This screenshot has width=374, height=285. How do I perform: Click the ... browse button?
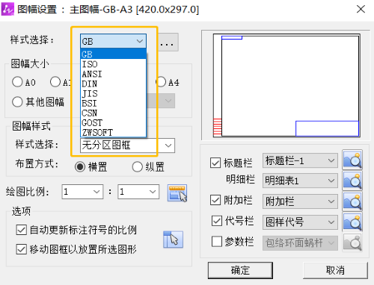pyautogui.click(x=168, y=42)
